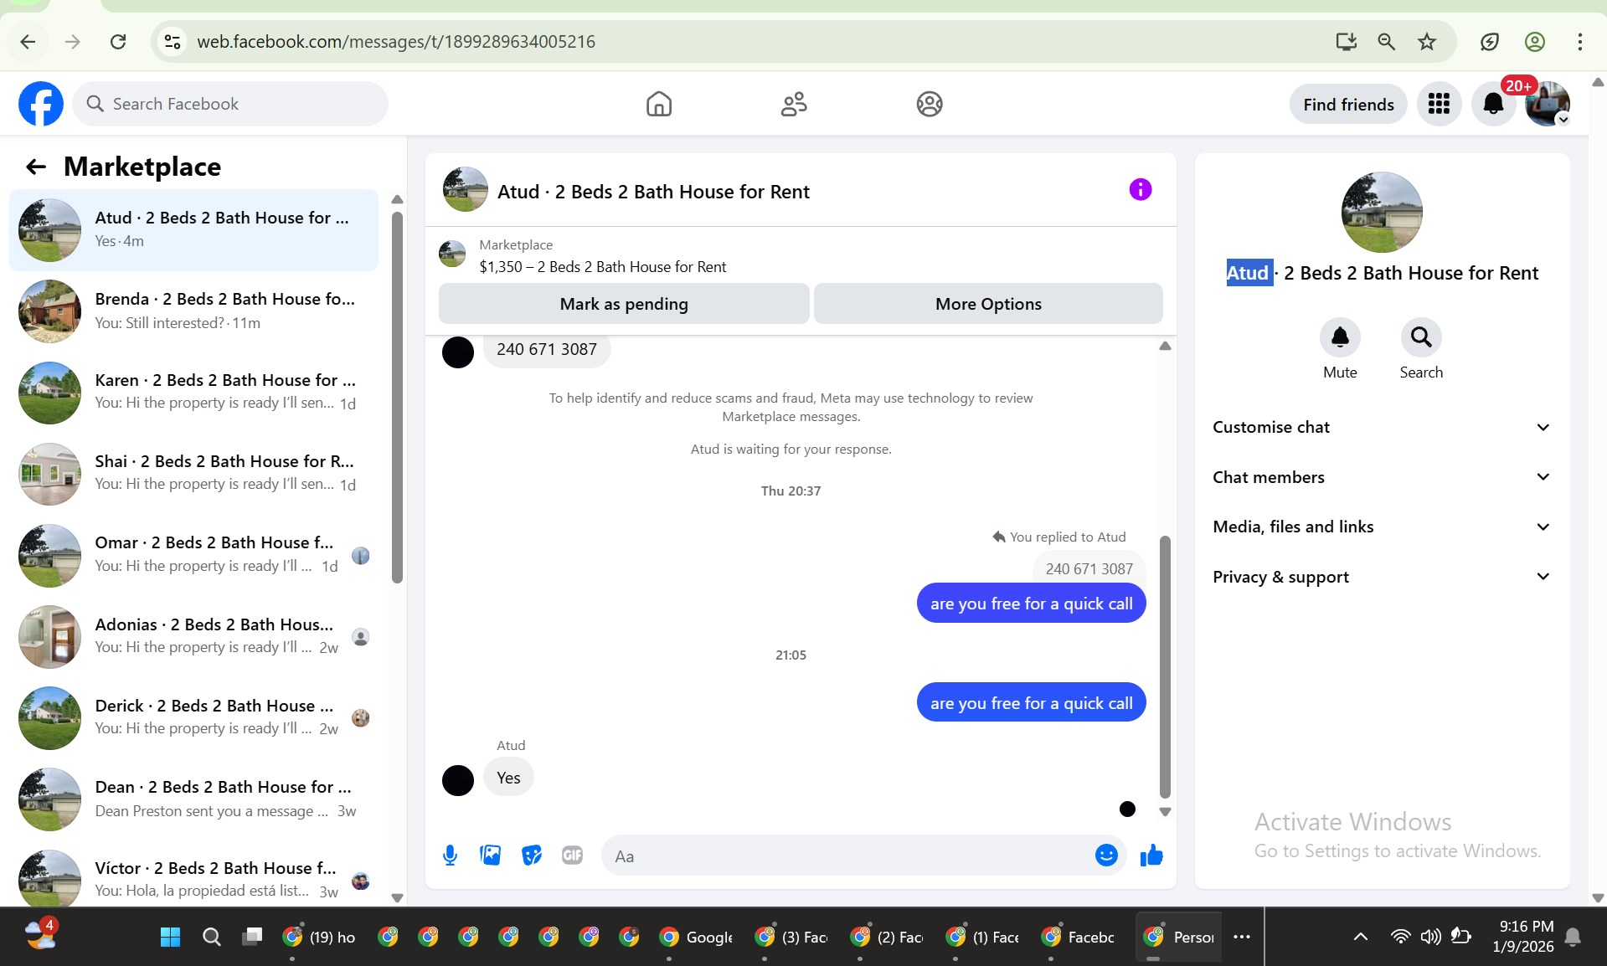Viewport: 1607px width, 966px height.
Task: Open the emoji picker in message box
Action: tap(1106, 856)
